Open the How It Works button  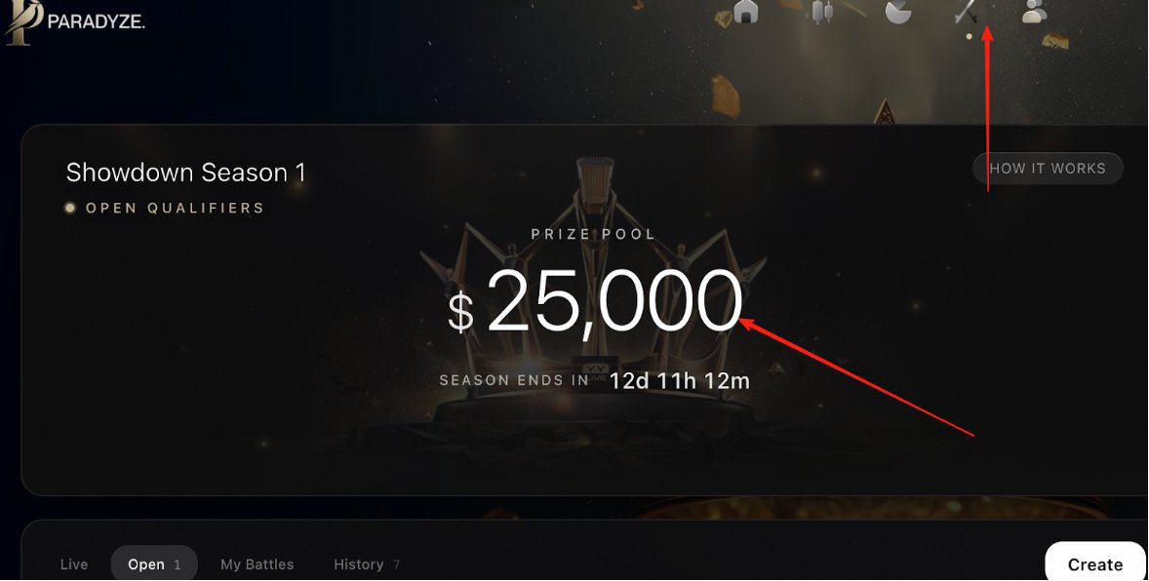coord(1048,169)
